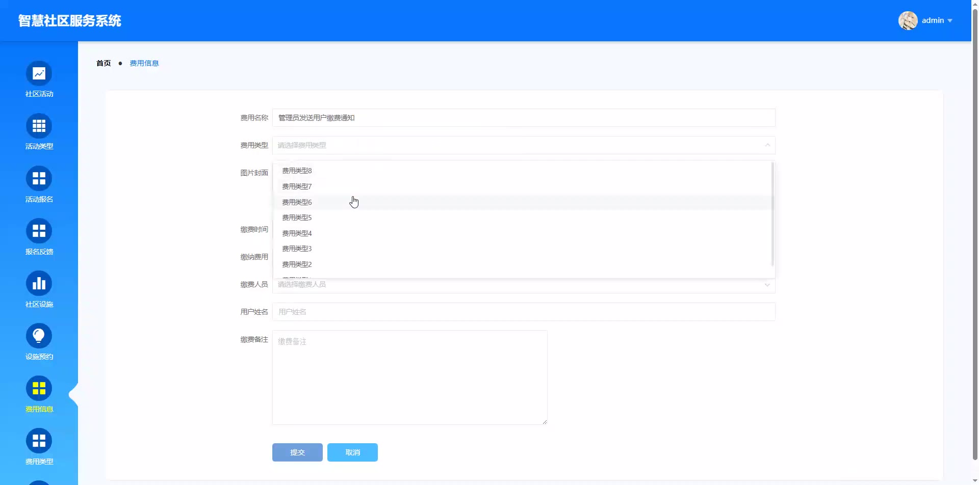Click the 费用类型 sidebar label
This screenshot has height=485, width=979.
(39, 462)
